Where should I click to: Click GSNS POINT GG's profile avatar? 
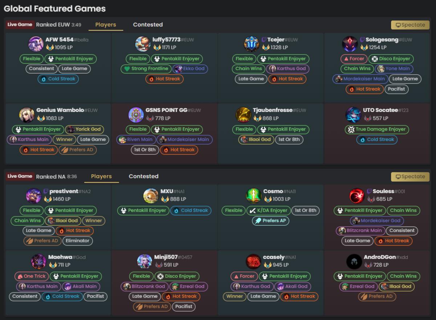pyautogui.click(x=136, y=114)
